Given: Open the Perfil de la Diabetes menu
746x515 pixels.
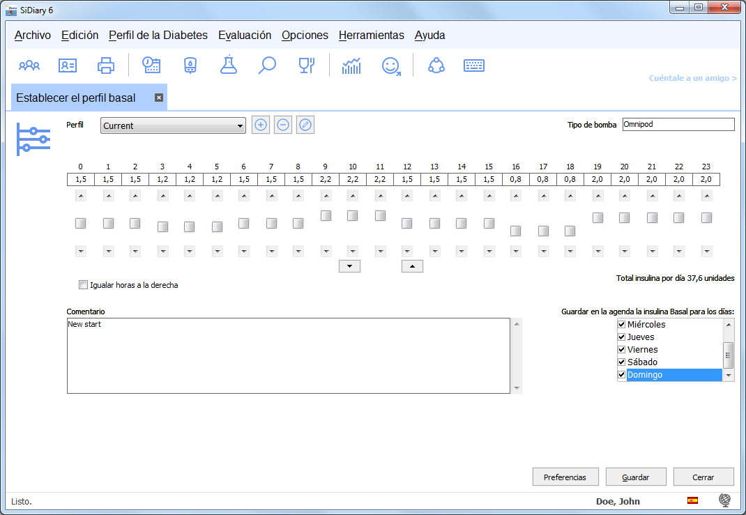Looking at the screenshot, I should coord(158,35).
